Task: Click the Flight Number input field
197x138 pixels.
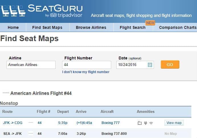Action: click(87, 65)
